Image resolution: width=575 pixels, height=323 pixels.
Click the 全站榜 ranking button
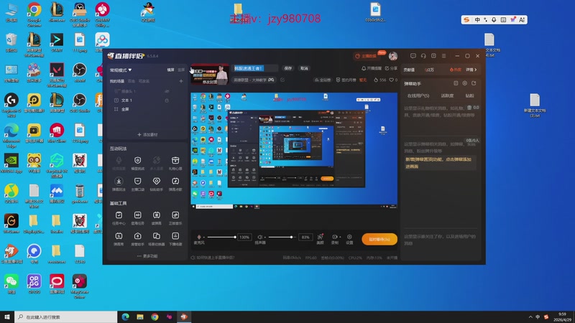pyautogui.click(x=323, y=80)
